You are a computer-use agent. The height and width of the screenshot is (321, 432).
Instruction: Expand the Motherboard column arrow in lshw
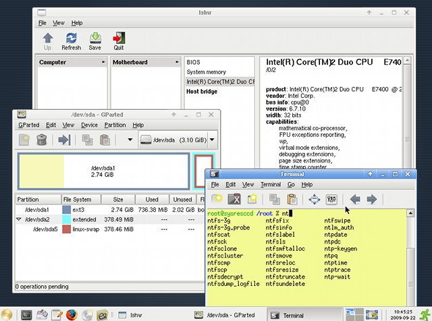[177, 62]
